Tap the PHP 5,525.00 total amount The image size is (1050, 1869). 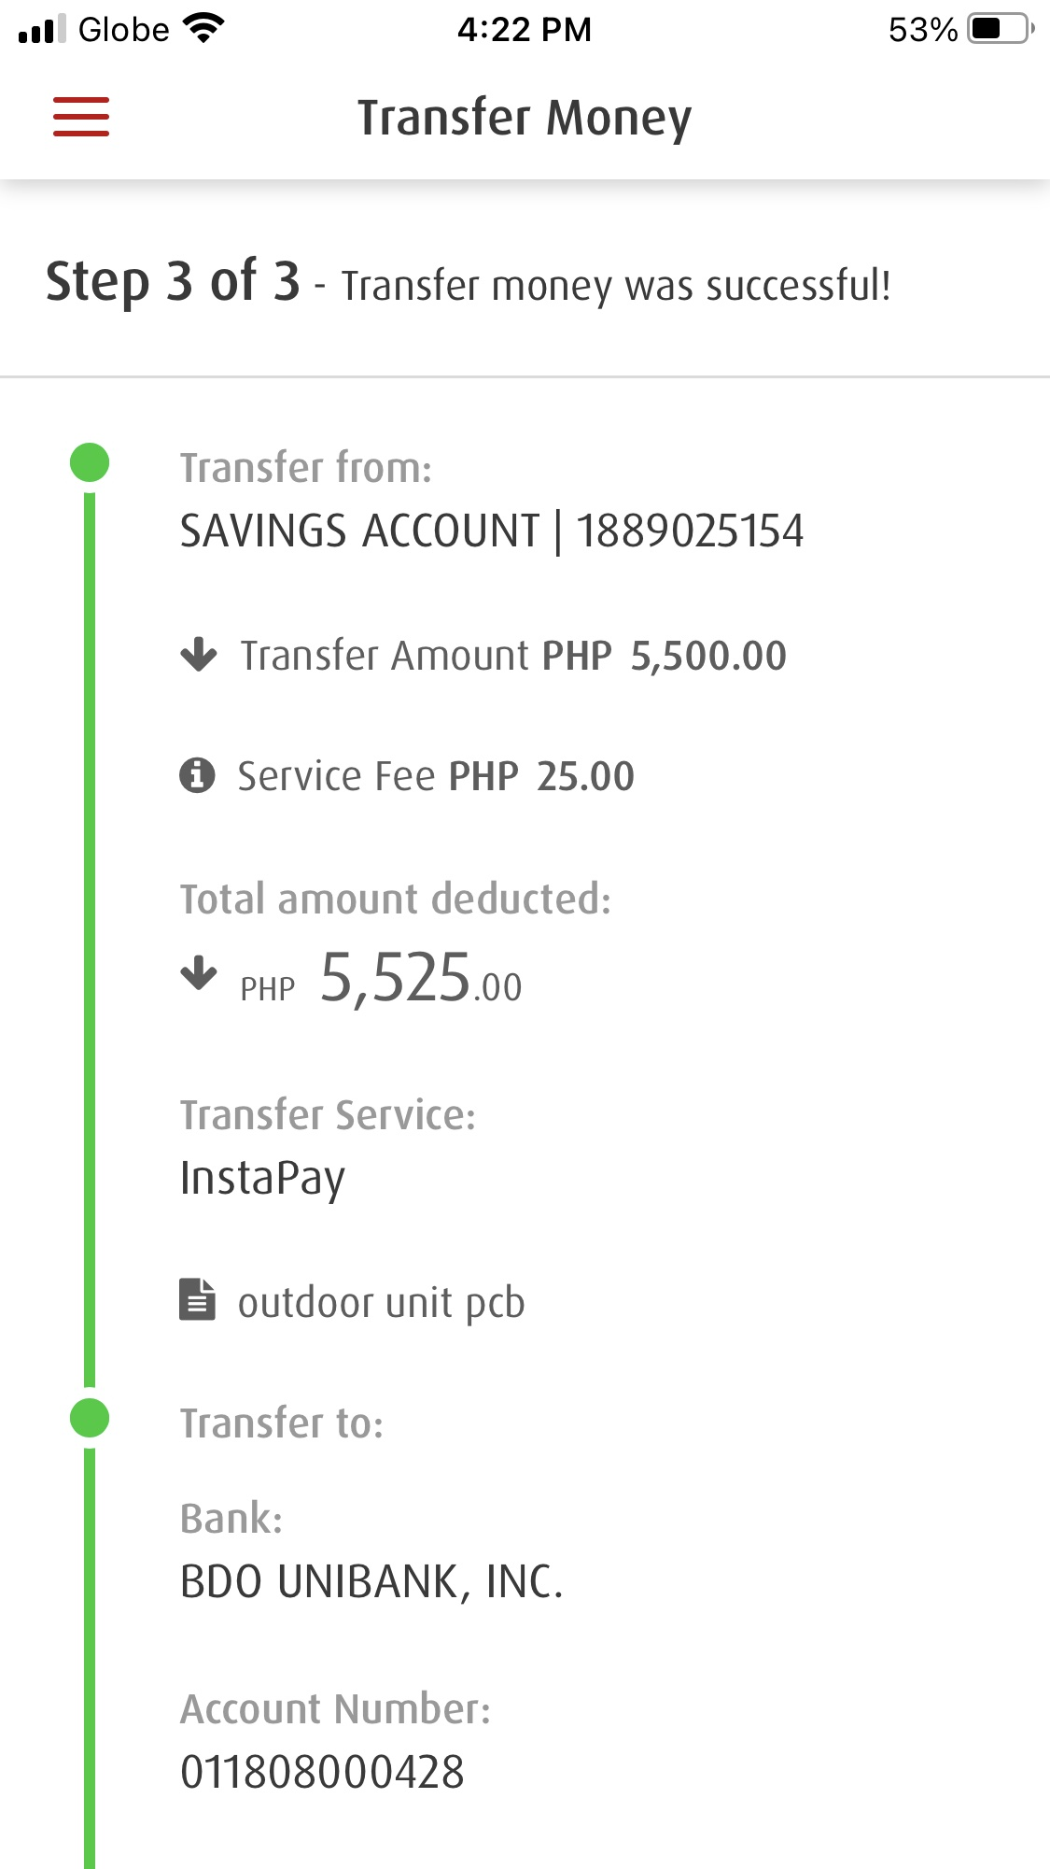pyautogui.click(x=420, y=979)
